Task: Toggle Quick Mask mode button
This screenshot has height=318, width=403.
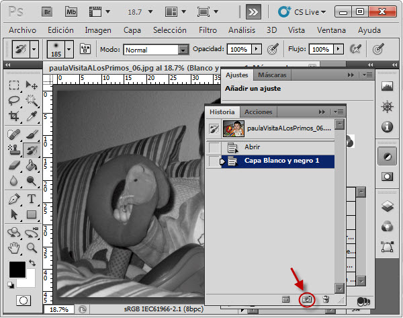Action: 24,301
